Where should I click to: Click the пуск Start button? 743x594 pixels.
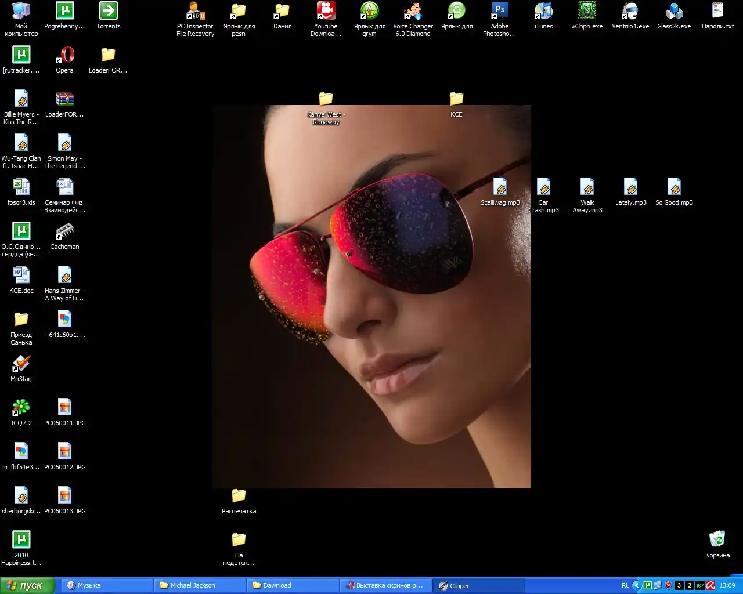27,585
